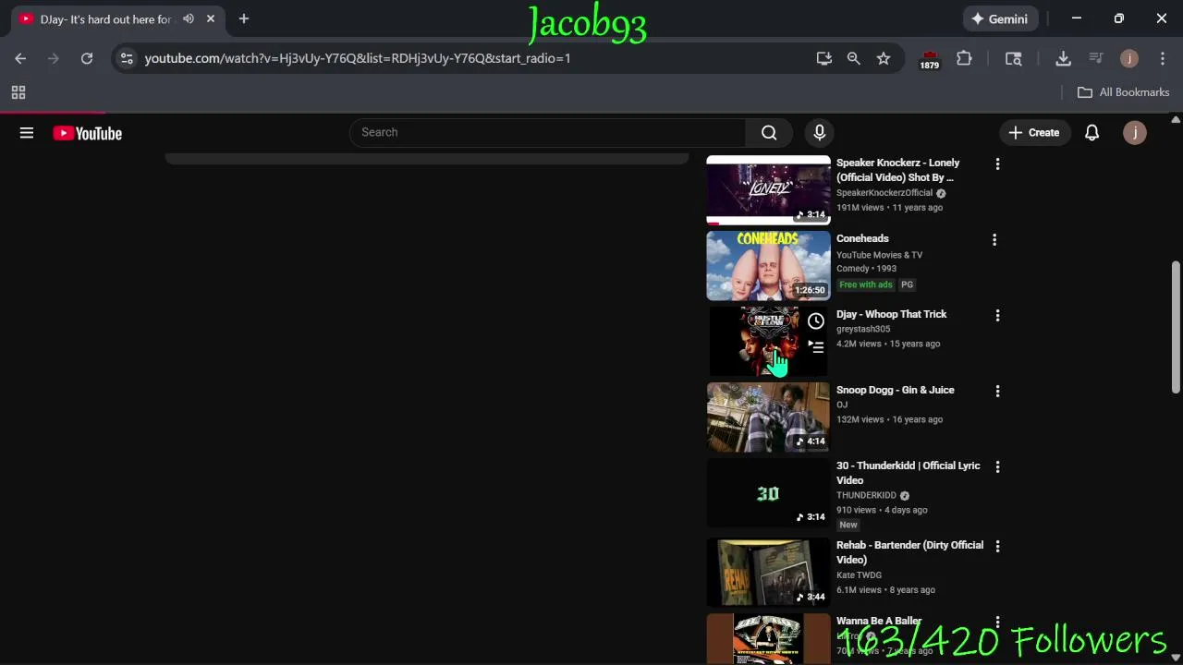Open Speaker Knockerz Lonely thumbnail
Image resolution: width=1183 pixels, height=665 pixels.
click(x=769, y=190)
